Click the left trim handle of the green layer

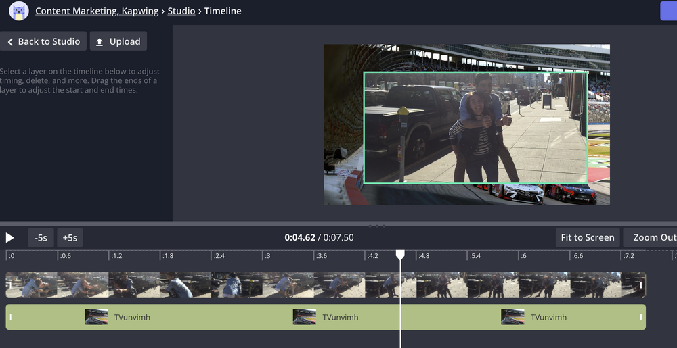[11, 317]
